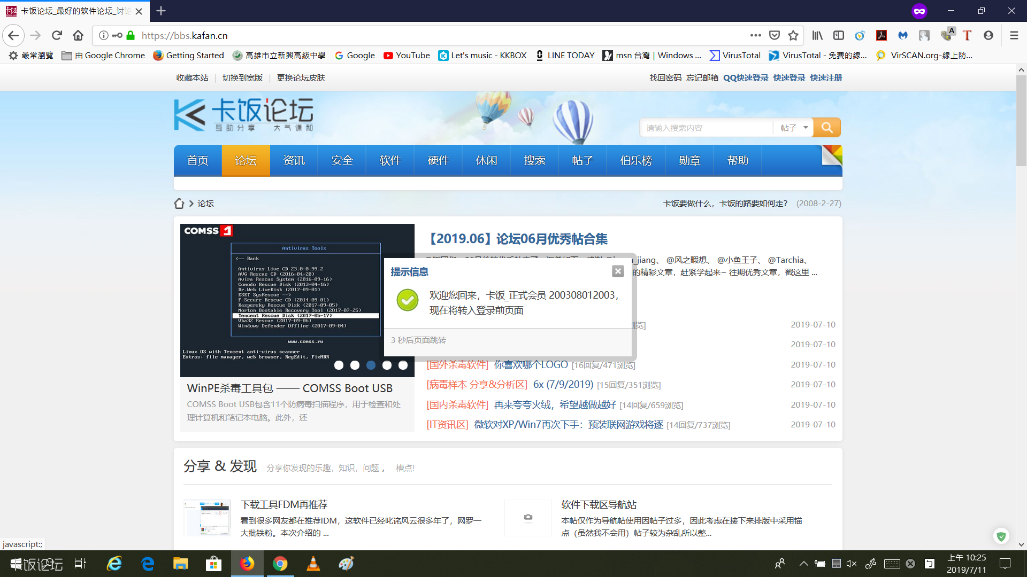Viewport: 1027px width, 577px height.
Task: Open 帮助 navigation tab
Action: tap(738, 160)
